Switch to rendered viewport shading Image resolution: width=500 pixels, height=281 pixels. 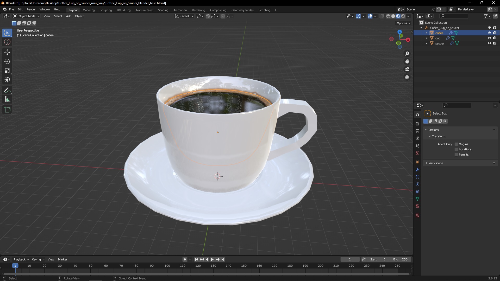coord(403,16)
